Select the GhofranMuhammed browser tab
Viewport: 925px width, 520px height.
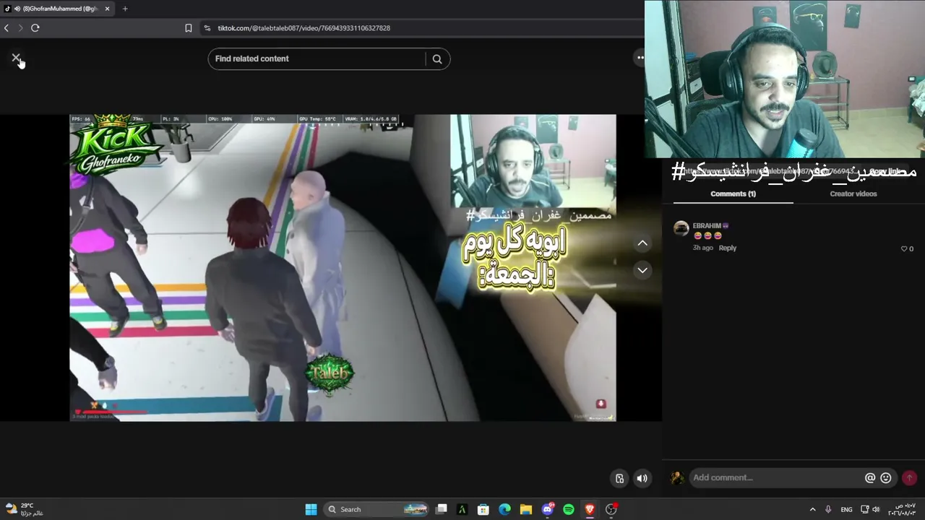click(x=58, y=9)
